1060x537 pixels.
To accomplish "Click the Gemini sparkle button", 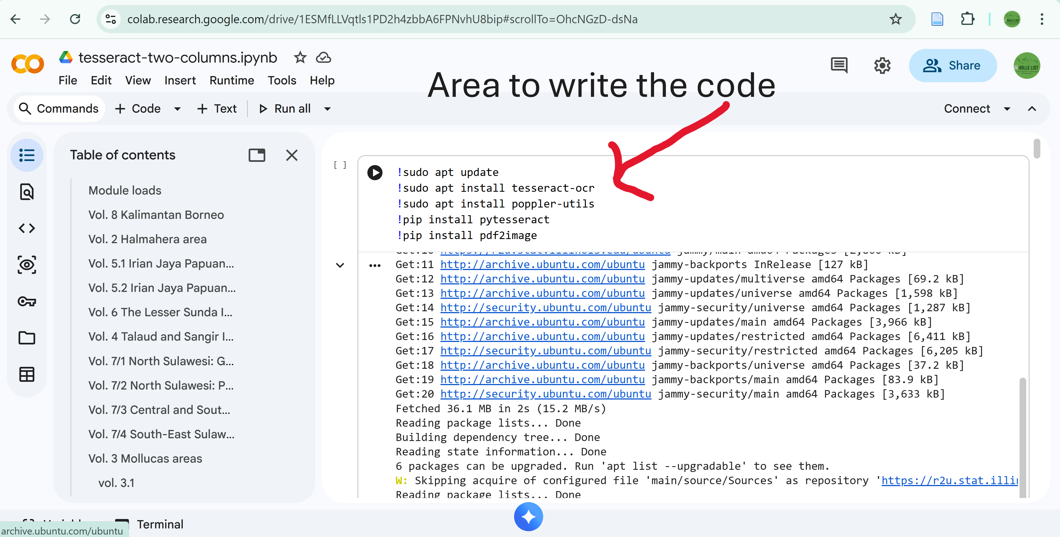I will pos(528,517).
